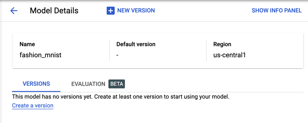Switch to the VERSIONS tab
The width and height of the screenshot is (308, 123).
36,84
